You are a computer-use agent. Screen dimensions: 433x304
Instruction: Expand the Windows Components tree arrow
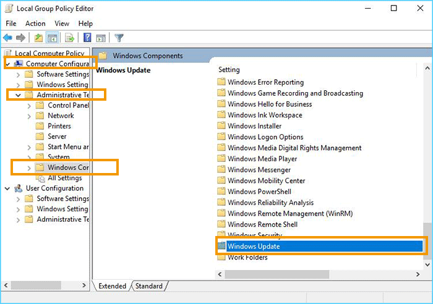click(29, 167)
